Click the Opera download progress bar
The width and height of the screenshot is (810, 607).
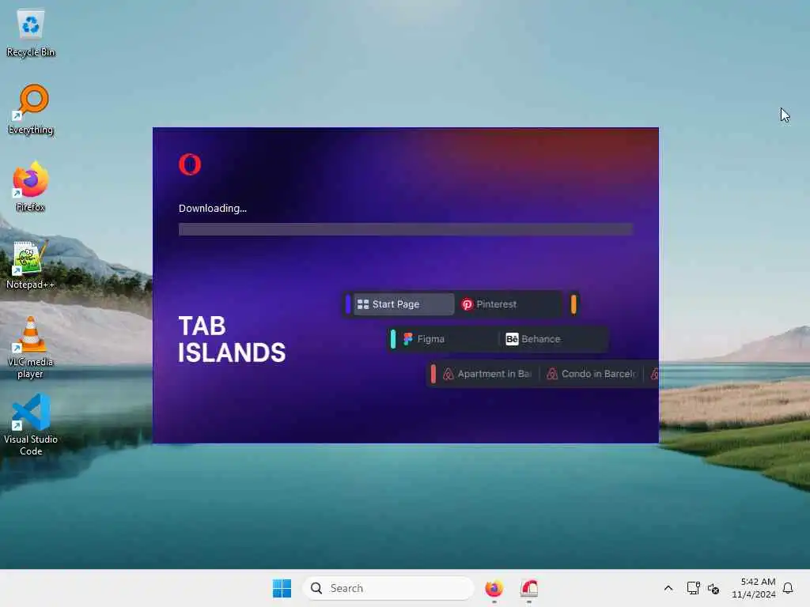(x=406, y=229)
